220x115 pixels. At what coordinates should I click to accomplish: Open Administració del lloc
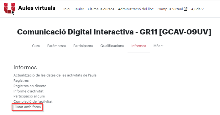(136, 9)
